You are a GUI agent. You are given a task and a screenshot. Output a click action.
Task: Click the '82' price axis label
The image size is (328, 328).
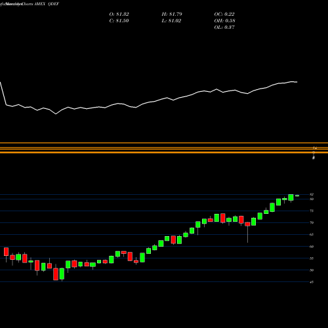[x=312, y=194]
